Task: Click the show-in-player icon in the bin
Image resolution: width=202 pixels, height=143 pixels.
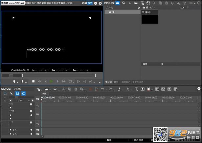Action: [173, 3]
